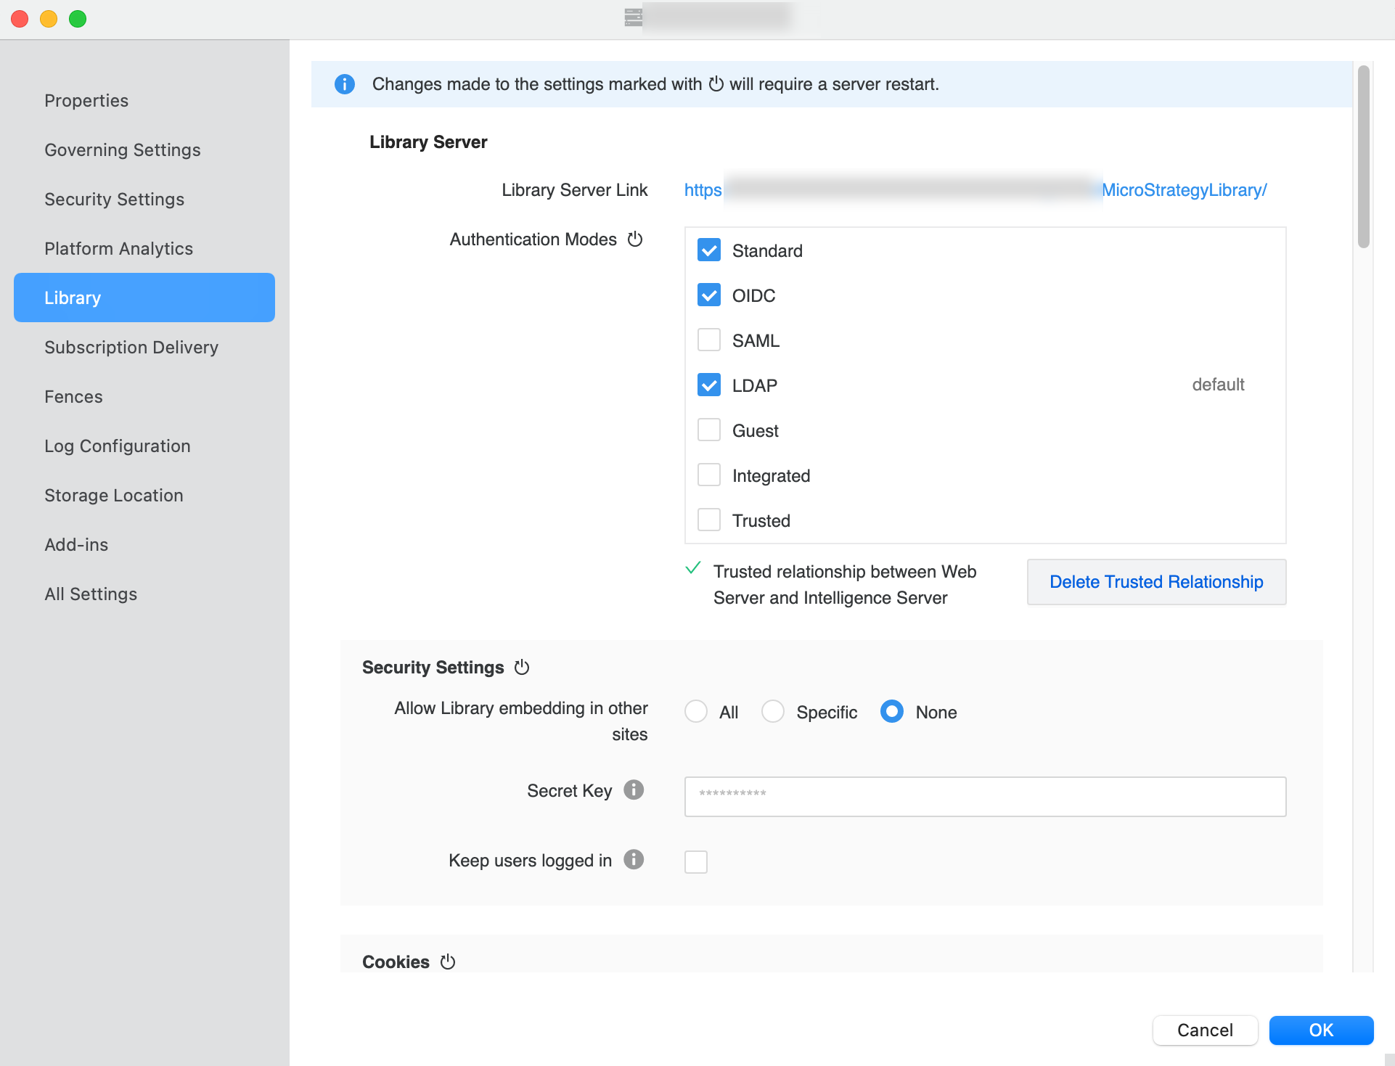Switch to Platform Analytics settings
1395x1066 pixels.
coord(118,248)
